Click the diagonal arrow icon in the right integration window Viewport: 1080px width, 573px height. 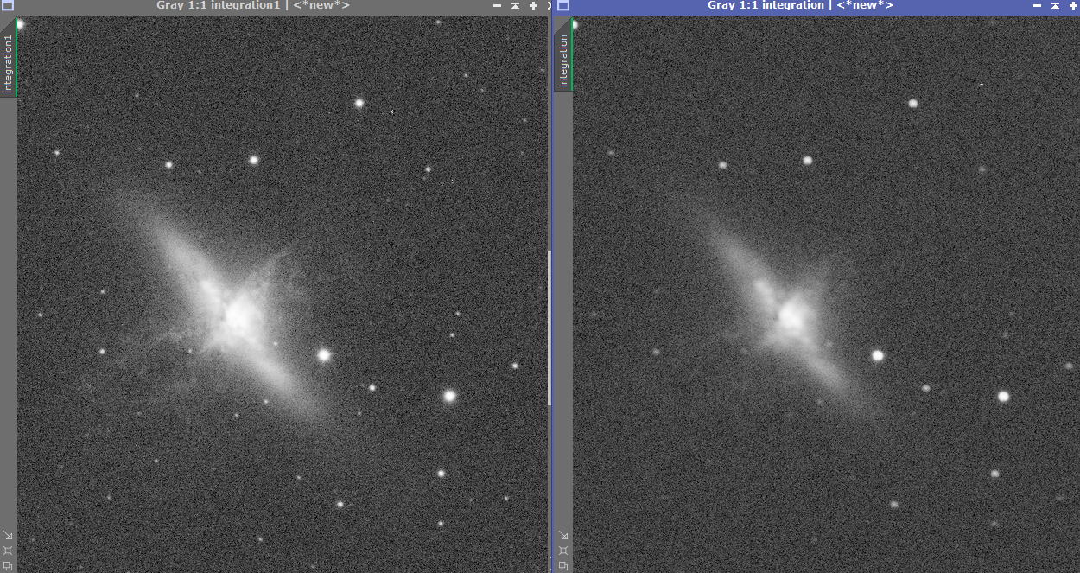[563, 535]
